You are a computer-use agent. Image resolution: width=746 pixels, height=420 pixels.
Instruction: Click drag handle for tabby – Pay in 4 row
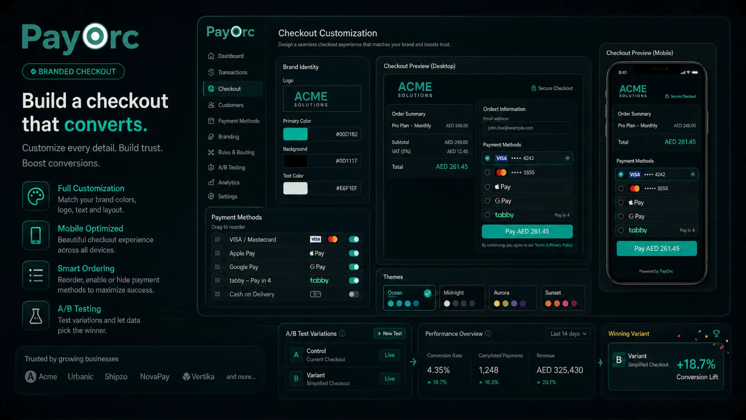218,281
